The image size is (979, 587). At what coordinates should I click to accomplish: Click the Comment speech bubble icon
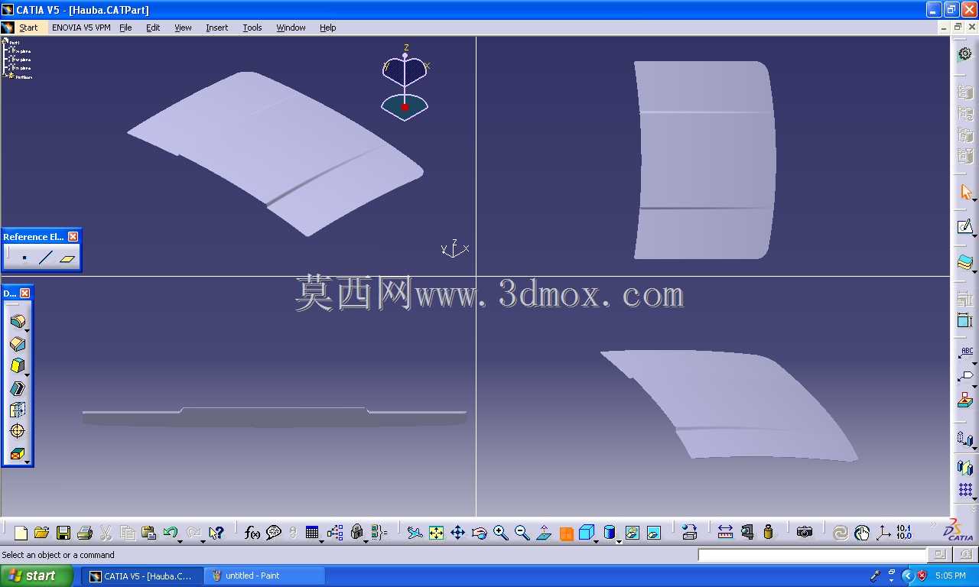pos(274,533)
